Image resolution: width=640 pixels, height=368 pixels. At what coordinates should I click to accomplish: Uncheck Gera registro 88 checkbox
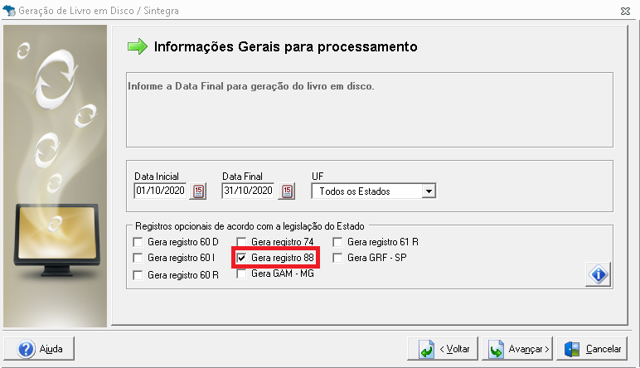[x=241, y=258]
